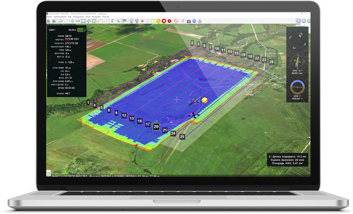This screenshot has height=214, width=353.
Task: Click the camera icon in the toolbar
Action: 189,21
